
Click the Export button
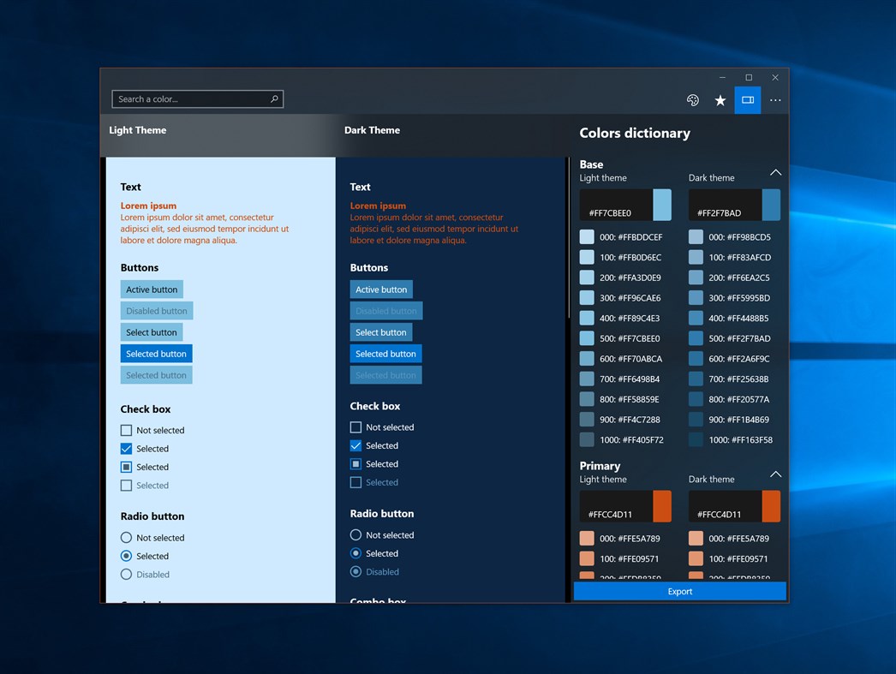[679, 591]
